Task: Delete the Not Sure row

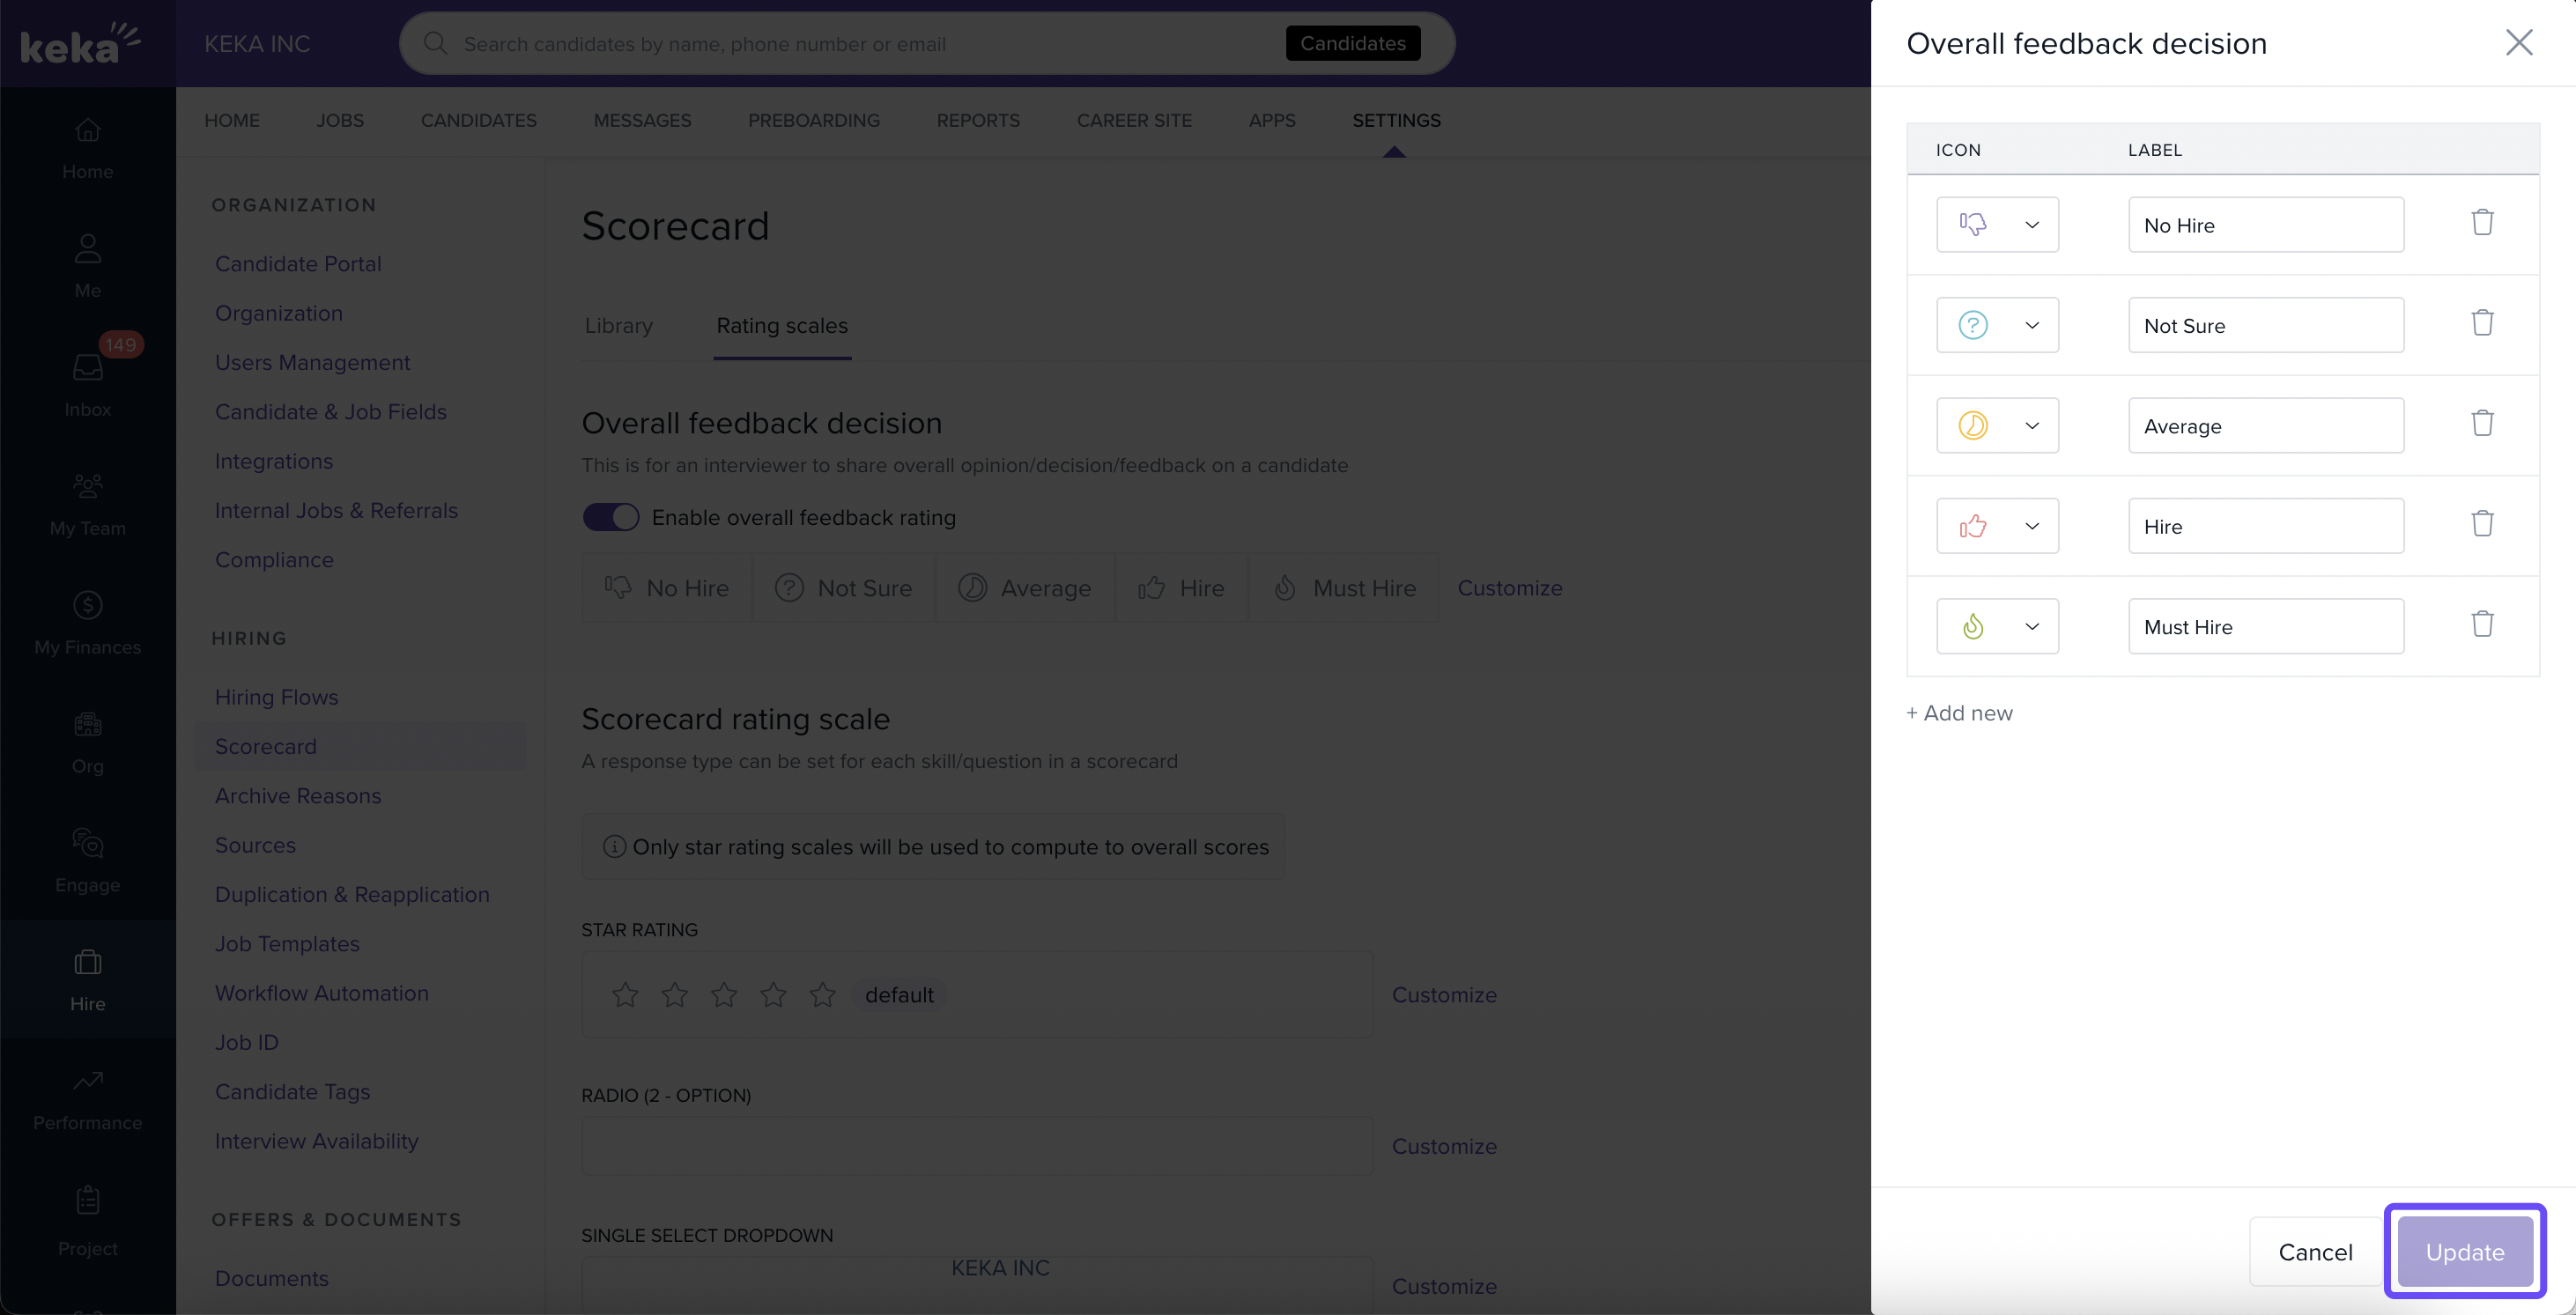Action: click(x=2482, y=324)
